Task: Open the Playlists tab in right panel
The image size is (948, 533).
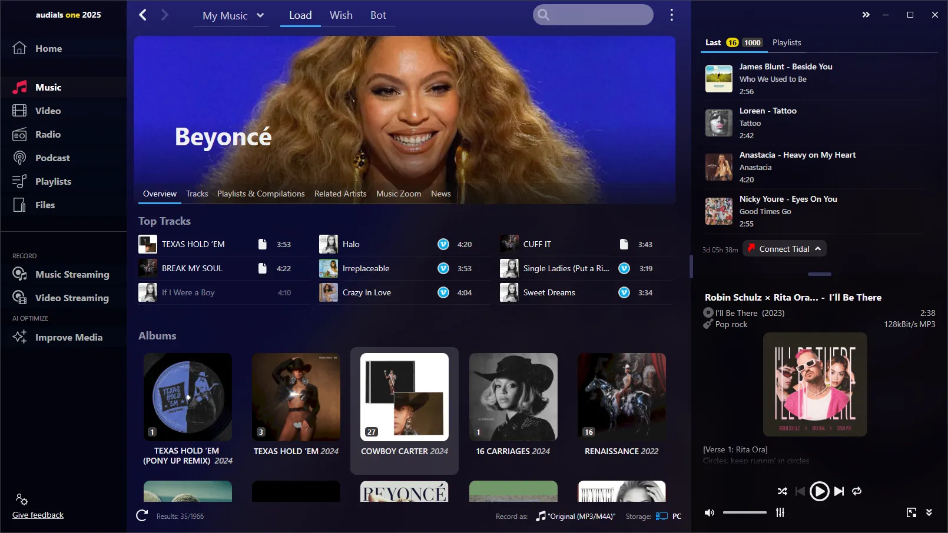Action: point(787,42)
